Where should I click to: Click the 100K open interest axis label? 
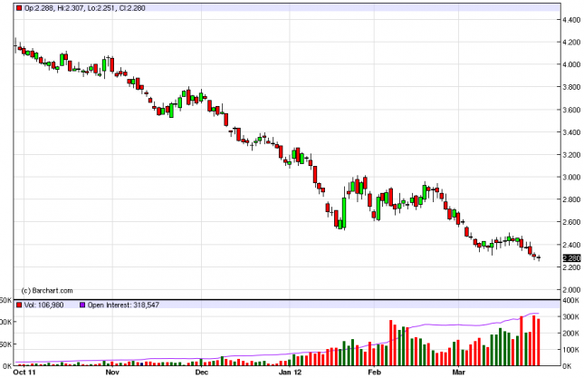(x=570, y=350)
